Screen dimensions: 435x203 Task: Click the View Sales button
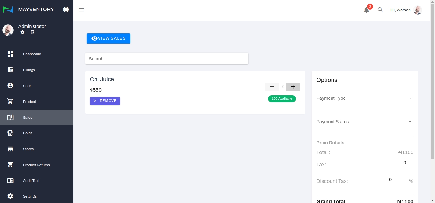(108, 38)
